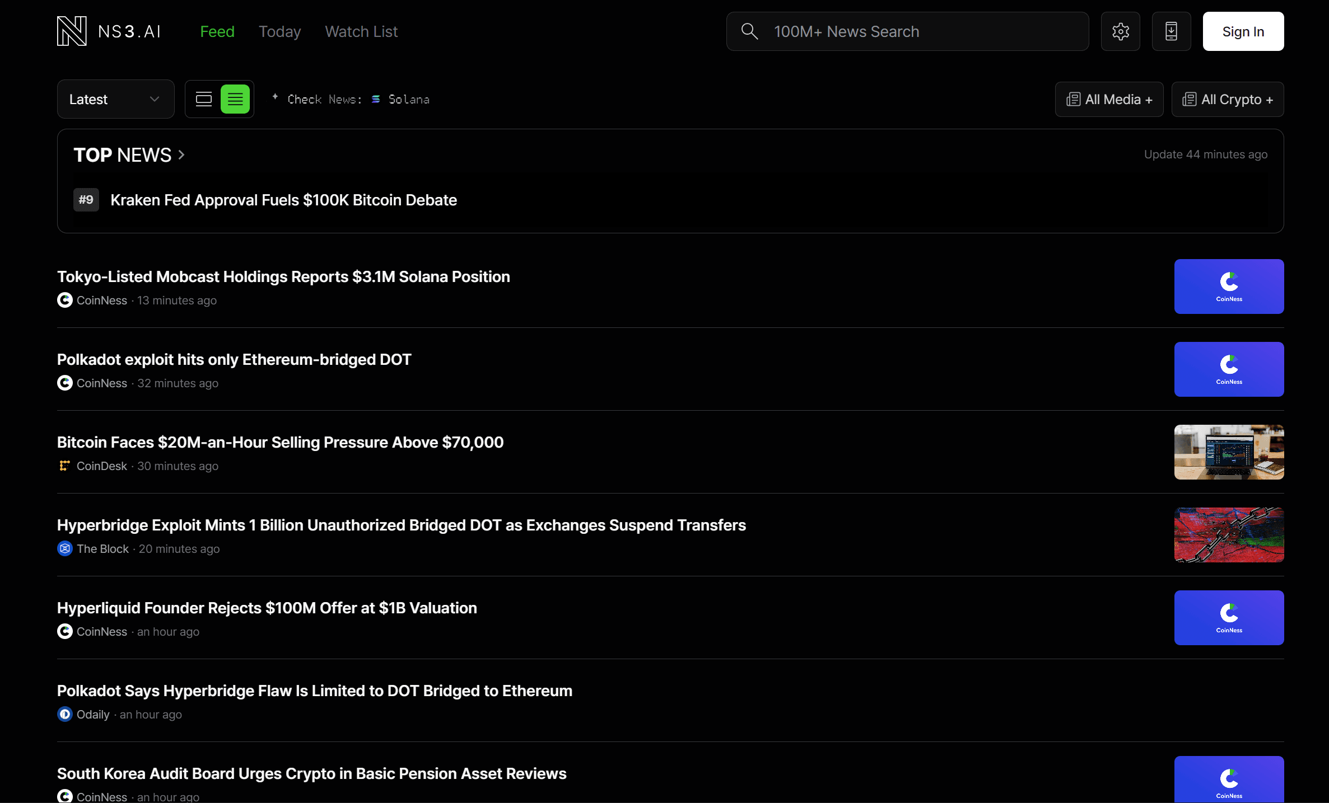Switch to card view layout
1329x803 pixels.
pyautogui.click(x=204, y=99)
